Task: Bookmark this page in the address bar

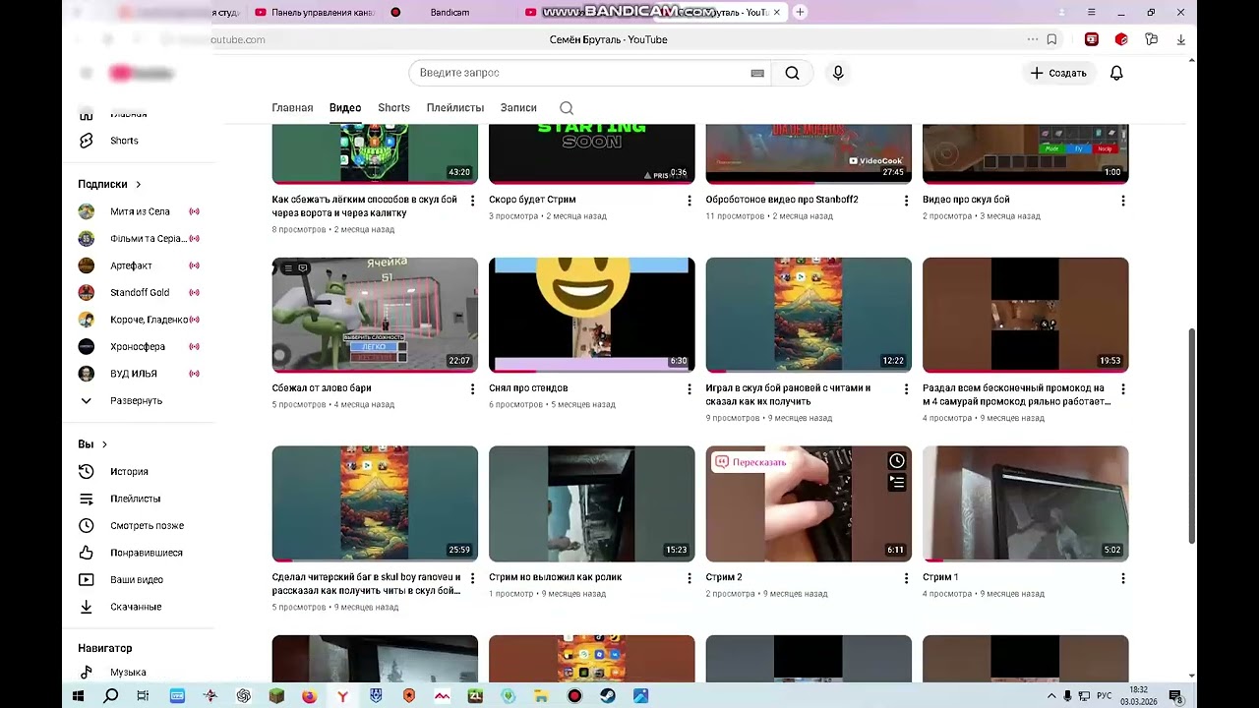Action: click(x=1051, y=39)
